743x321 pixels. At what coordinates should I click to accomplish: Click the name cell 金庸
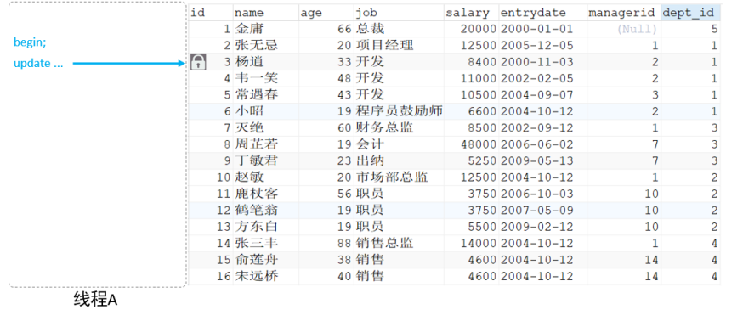click(266, 29)
